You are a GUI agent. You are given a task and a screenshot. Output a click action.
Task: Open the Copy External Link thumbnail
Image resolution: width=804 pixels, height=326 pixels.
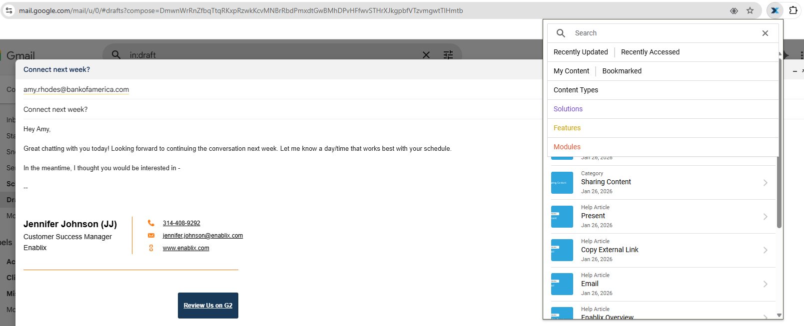tap(562, 250)
